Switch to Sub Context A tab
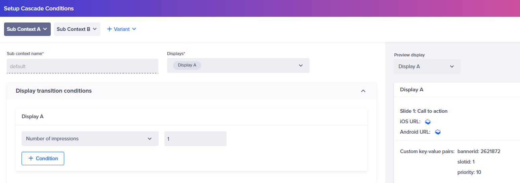This screenshot has width=520, height=183. pos(27,29)
